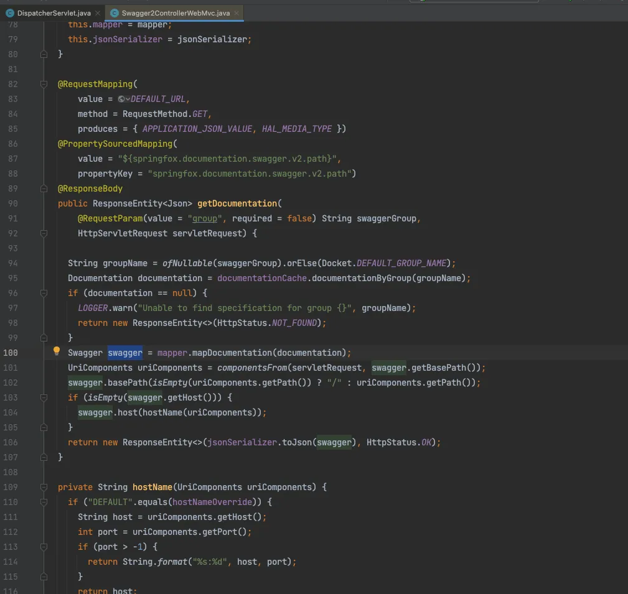
Task: Switch to the DispatcherServlet.java tab
Action: (x=54, y=12)
